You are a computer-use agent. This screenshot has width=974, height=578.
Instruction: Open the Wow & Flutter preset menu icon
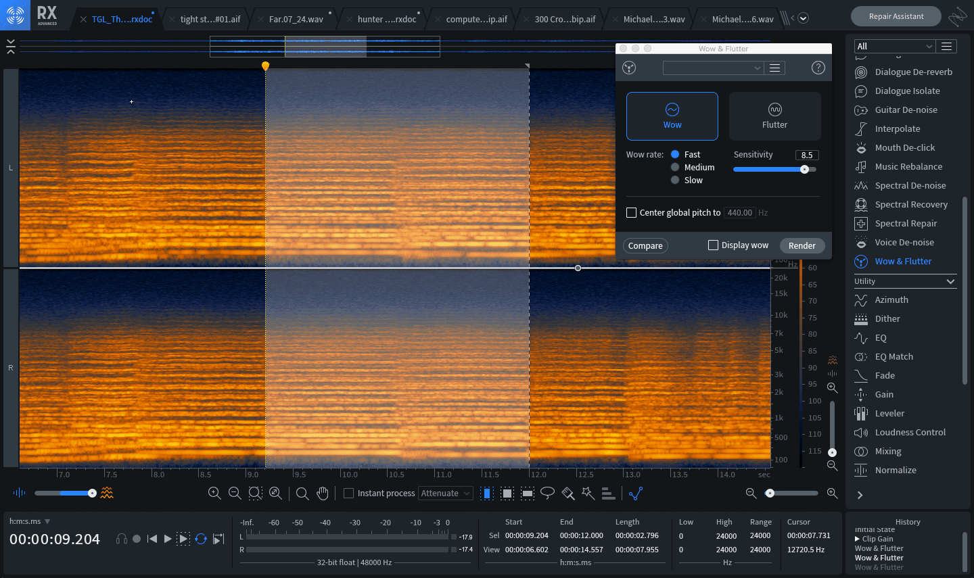point(775,68)
